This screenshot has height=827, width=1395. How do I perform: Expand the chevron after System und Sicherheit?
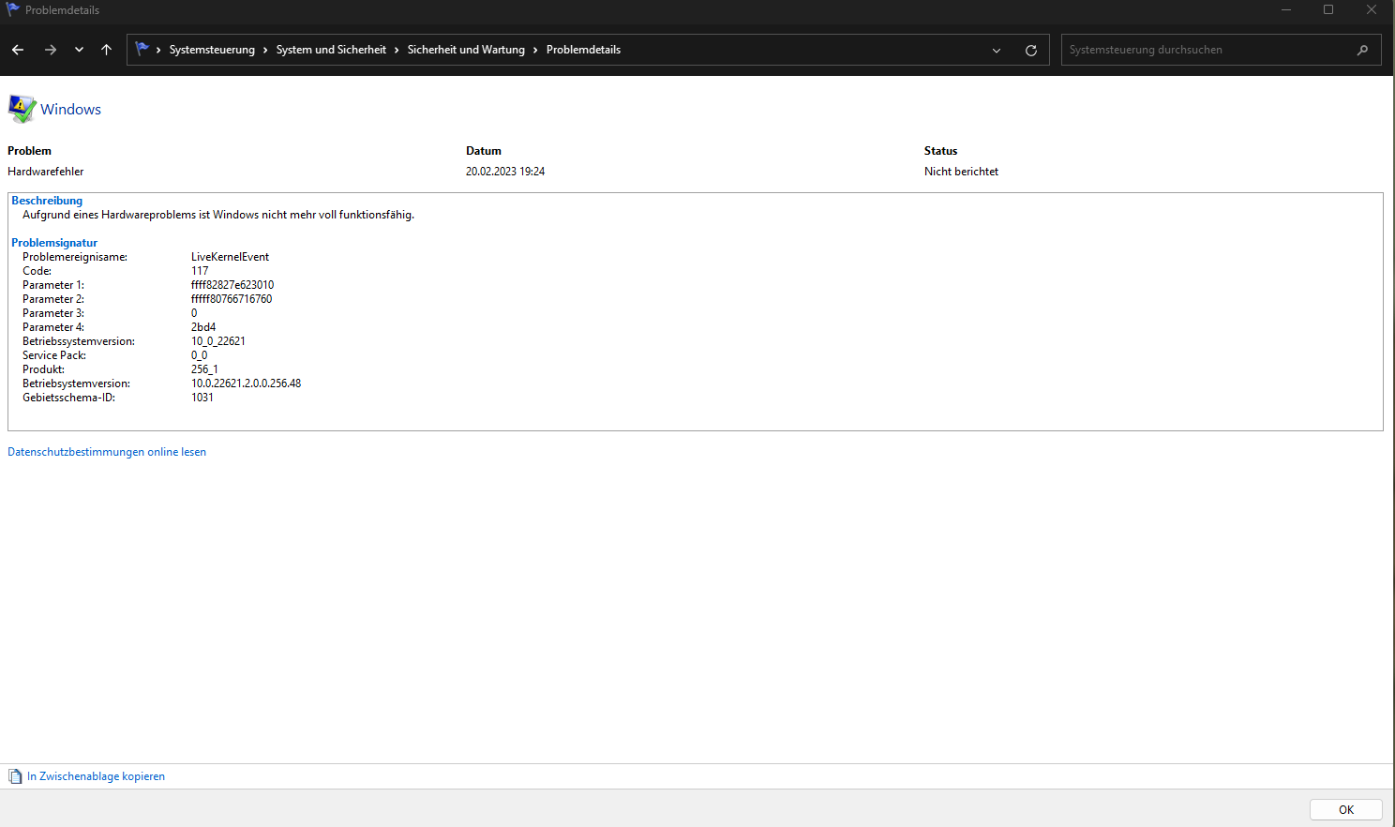tap(397, 50)
